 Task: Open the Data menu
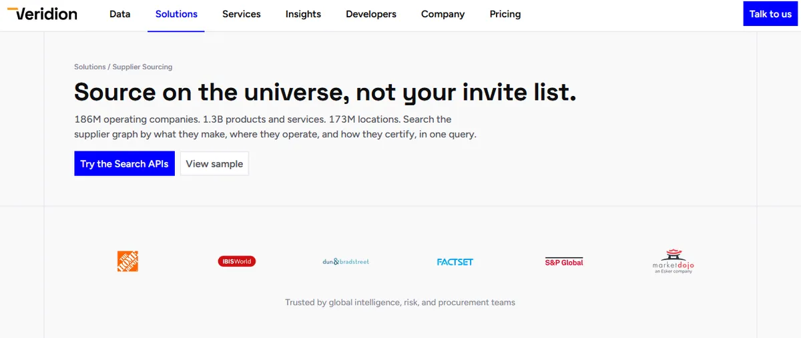click(x=120, y=14)
